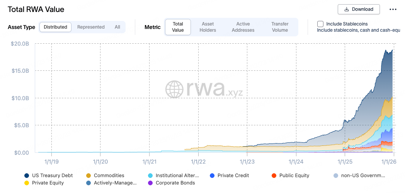
Task: Switch metric to Active Addresses
Action: pos(243,27)
